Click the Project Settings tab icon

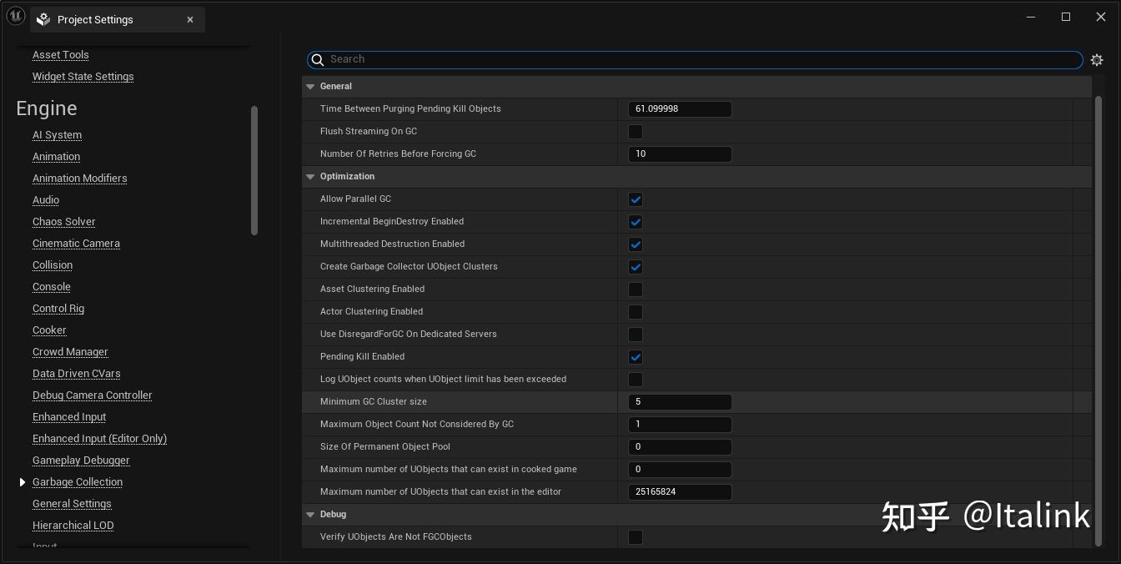point(43,19)
